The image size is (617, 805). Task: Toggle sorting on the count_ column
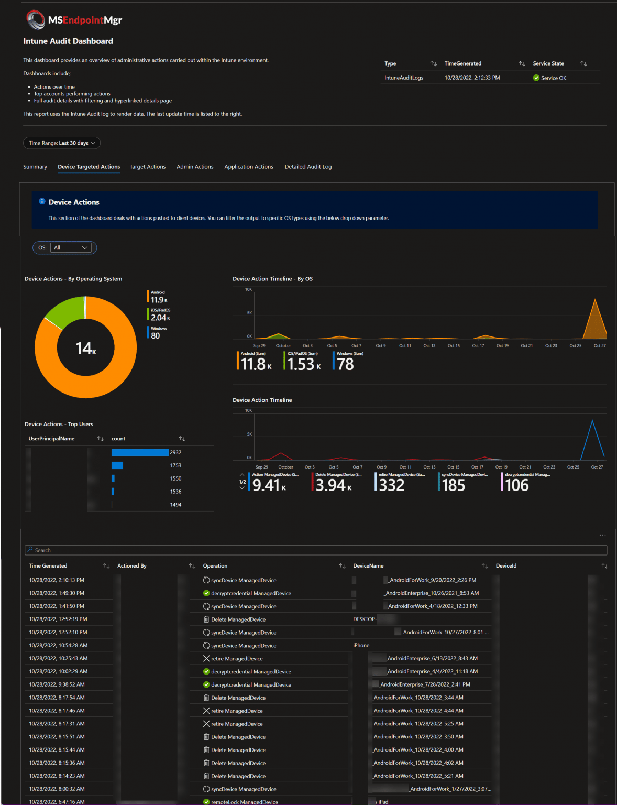click(182, 438)
